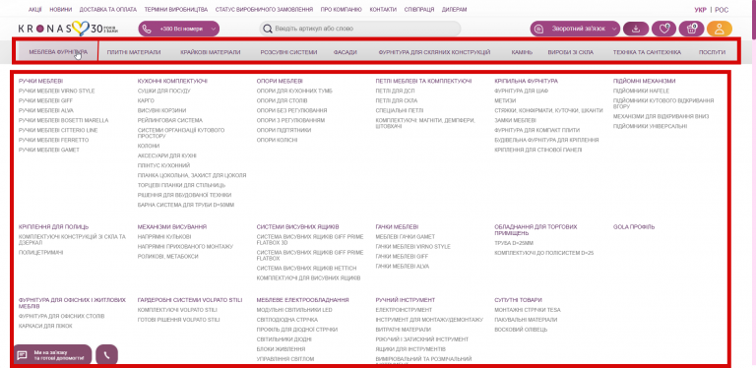The image size is (756, 368).
Task: Open the 'Замки меблеві' link
Action: click(515, 120)
